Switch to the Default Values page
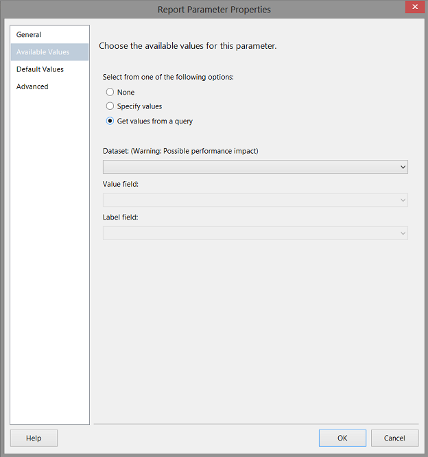The height and width of the screenshot is (457, 428). pos(40,69)
